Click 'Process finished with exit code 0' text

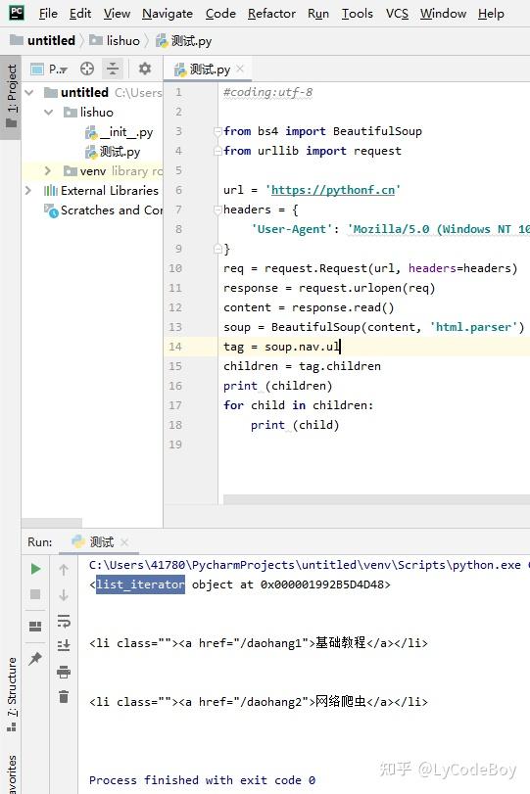[x=202, y=780]
